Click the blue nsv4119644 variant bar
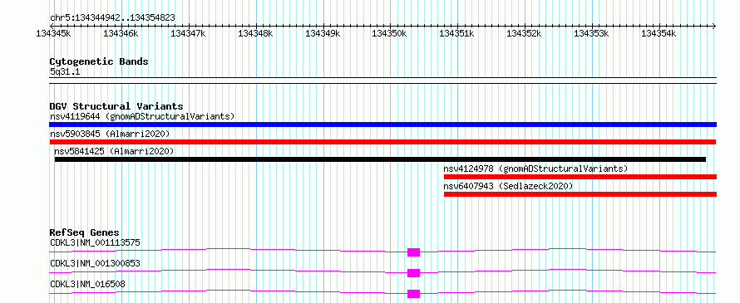Screen dimensions: 740x303 [x=382, y=125]
